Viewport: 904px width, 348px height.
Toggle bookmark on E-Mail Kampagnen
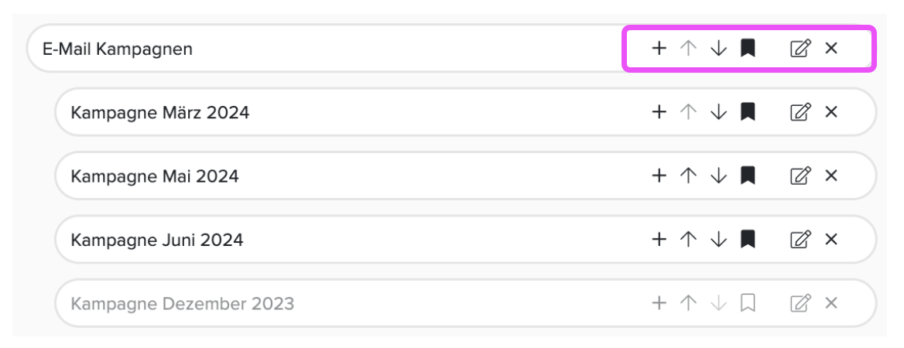(748, 49)
